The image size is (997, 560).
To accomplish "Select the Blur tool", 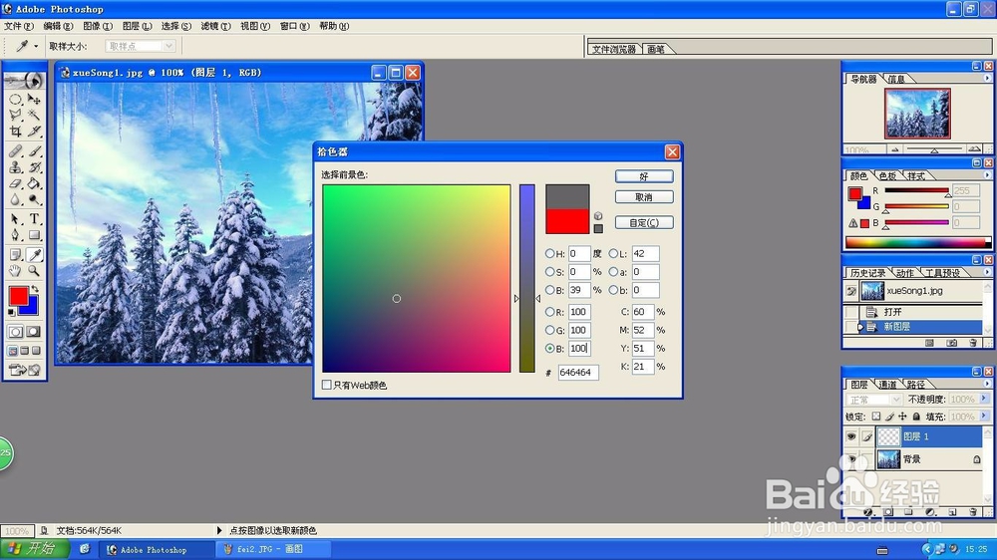I will tap(15, 199).
